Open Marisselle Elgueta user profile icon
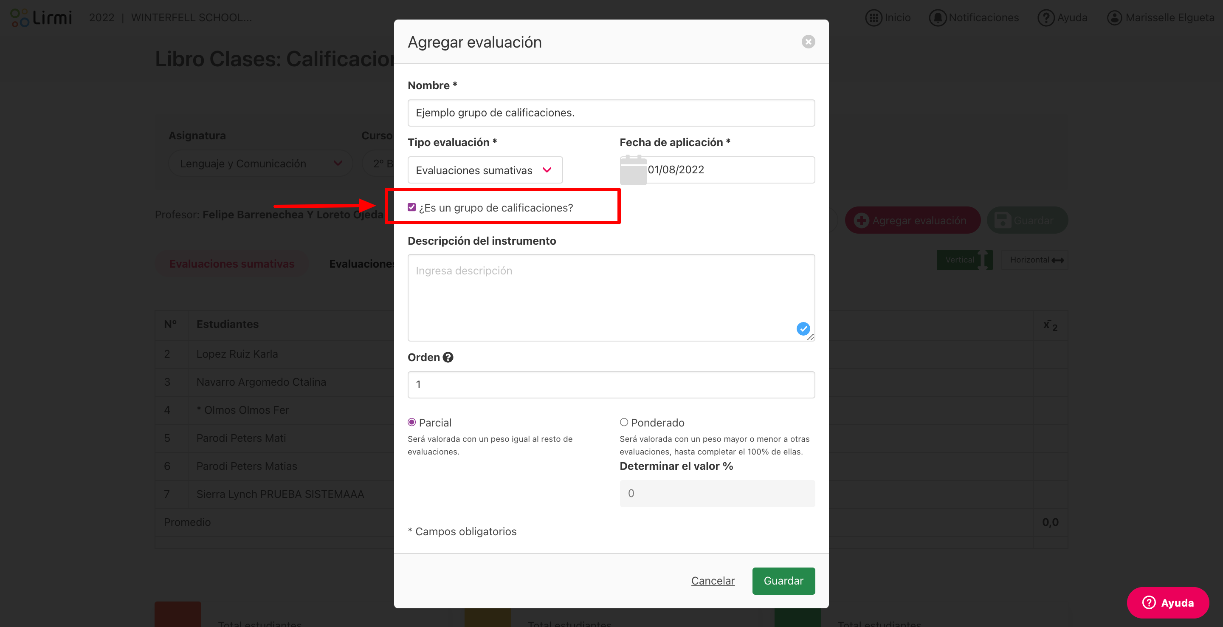 (1114, 17)
